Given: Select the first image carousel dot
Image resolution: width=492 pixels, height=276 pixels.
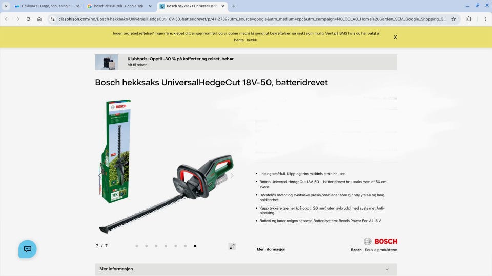Looking at the screenshot, I should [x=136, y=246].
